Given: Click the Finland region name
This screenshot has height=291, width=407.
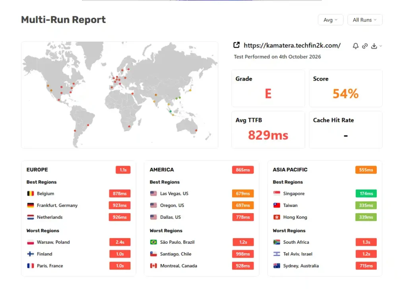Looking at the screenshot, I should click(x=45, y=254).
